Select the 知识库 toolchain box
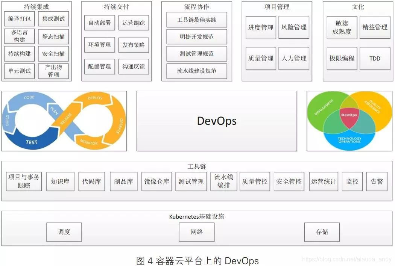395x266 pixels. (x=60, y=181)
